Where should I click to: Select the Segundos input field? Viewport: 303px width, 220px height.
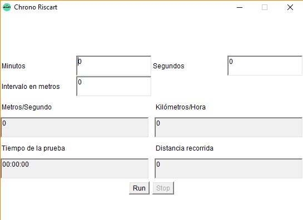[x=265, y=66]
